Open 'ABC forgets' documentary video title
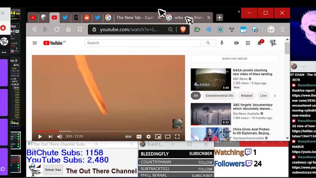This screenshot has height=178, width=316. click(252, 107)
